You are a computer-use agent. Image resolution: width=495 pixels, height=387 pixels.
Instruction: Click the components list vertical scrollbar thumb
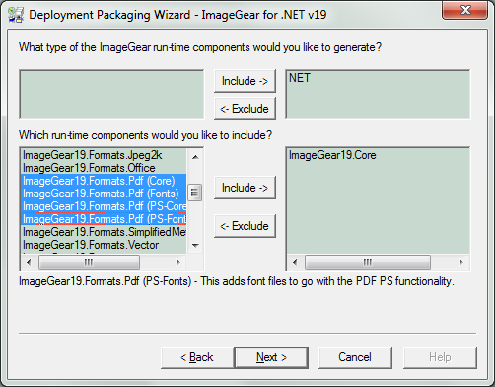coord(194,193)
